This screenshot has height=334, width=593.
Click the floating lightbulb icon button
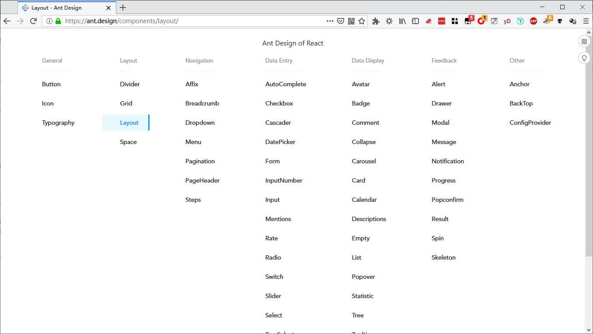pyautogui.click(x=584, y=58)
